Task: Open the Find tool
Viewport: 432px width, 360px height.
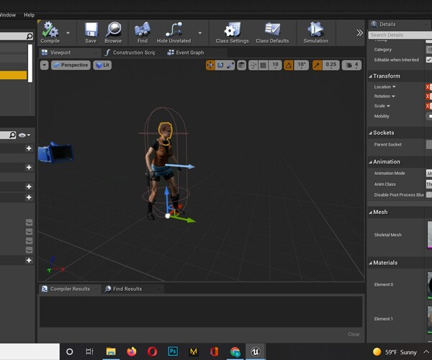Action: [142, 33]
